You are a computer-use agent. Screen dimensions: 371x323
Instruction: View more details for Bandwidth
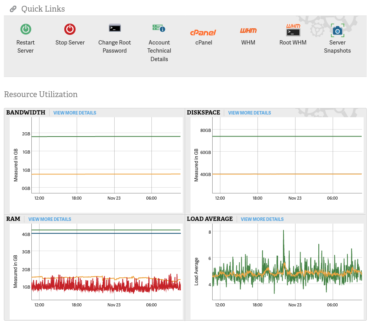[x=75, y=113]
